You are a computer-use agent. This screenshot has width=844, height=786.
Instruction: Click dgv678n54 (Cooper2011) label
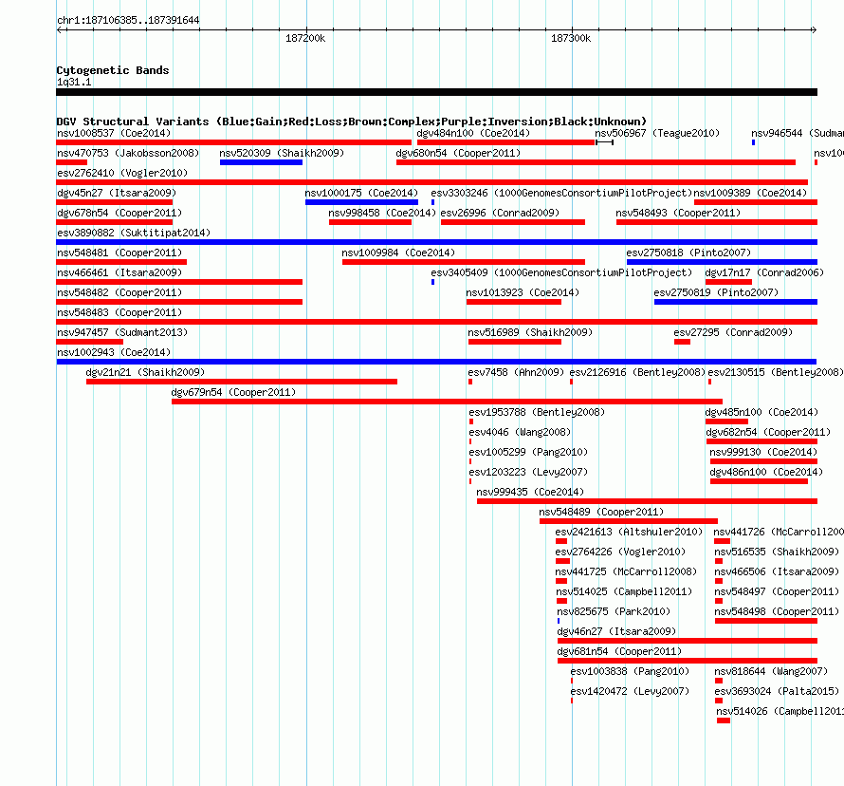point(119,213)
